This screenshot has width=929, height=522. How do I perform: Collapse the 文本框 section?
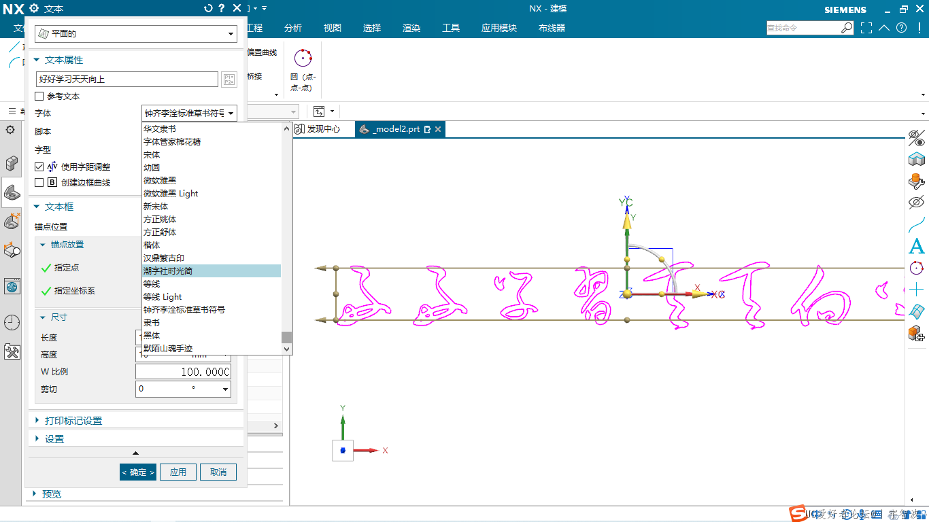[37, 207]
